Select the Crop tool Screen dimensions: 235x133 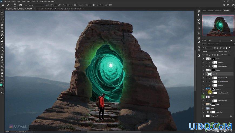(x=2, y=25)
